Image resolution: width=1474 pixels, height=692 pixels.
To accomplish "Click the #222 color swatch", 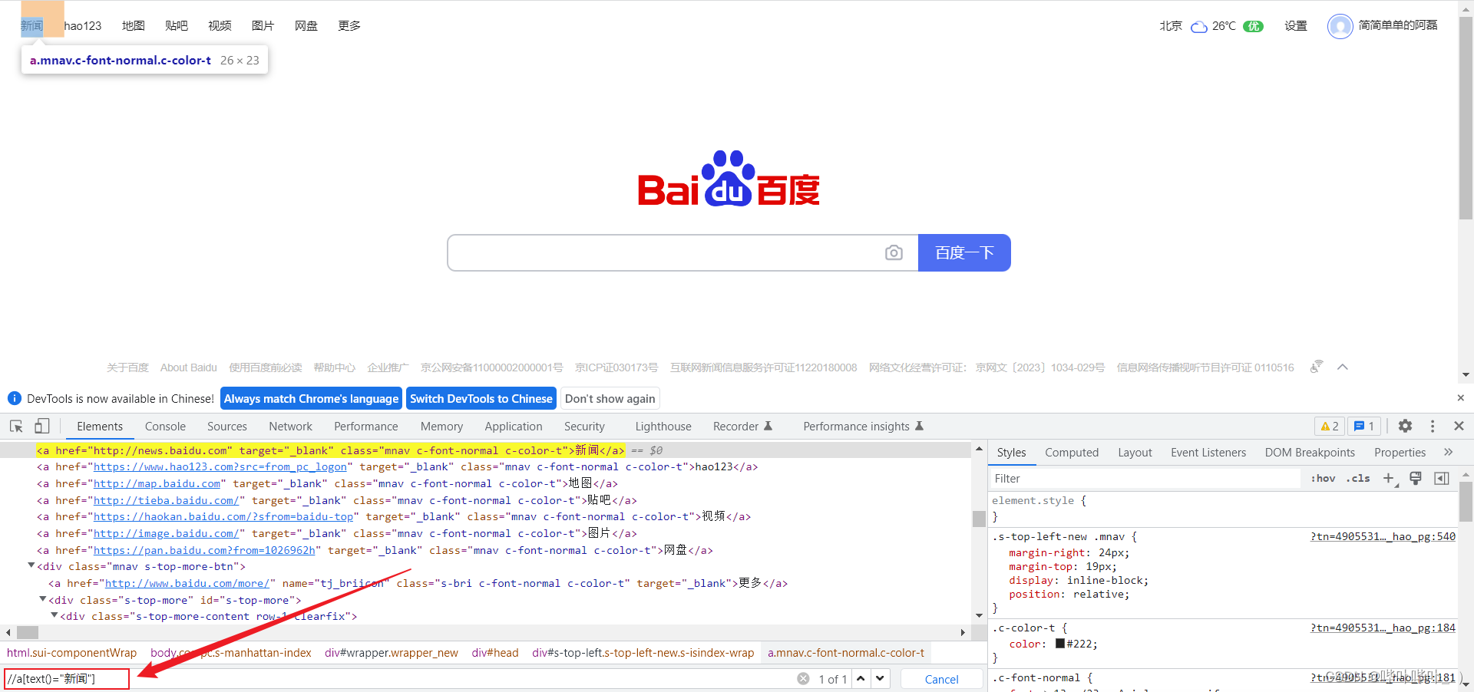I will [1060, 644].
